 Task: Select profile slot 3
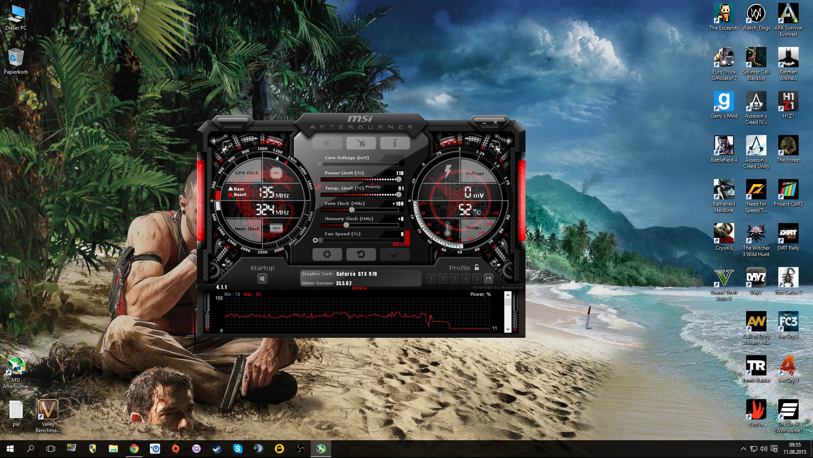[x=454, y=279]
